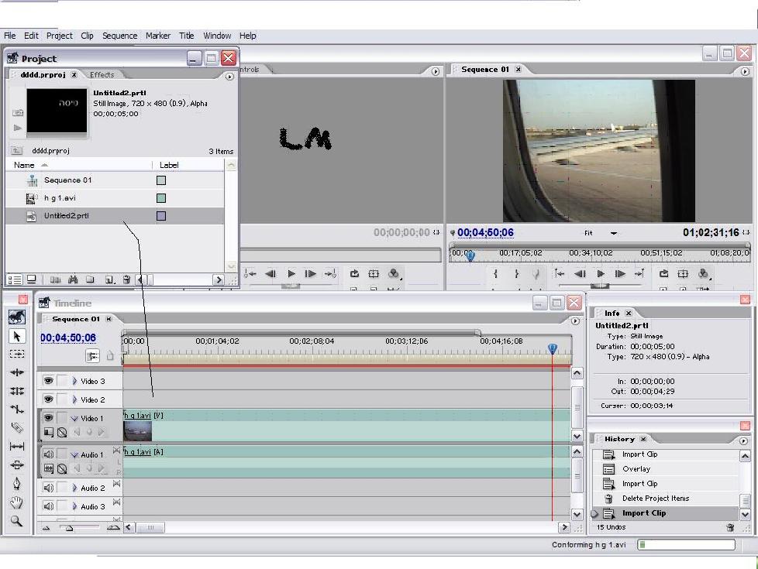Click the Ripple Edit tool

click(x=17, y=372)
